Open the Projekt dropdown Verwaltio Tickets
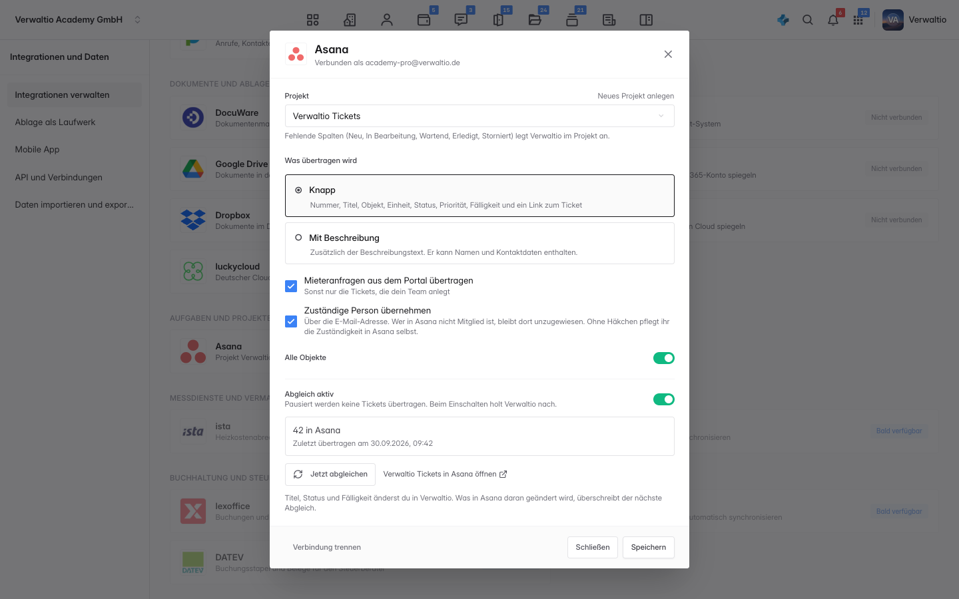Viewport: 959px width, 599px height. (479, 116)
